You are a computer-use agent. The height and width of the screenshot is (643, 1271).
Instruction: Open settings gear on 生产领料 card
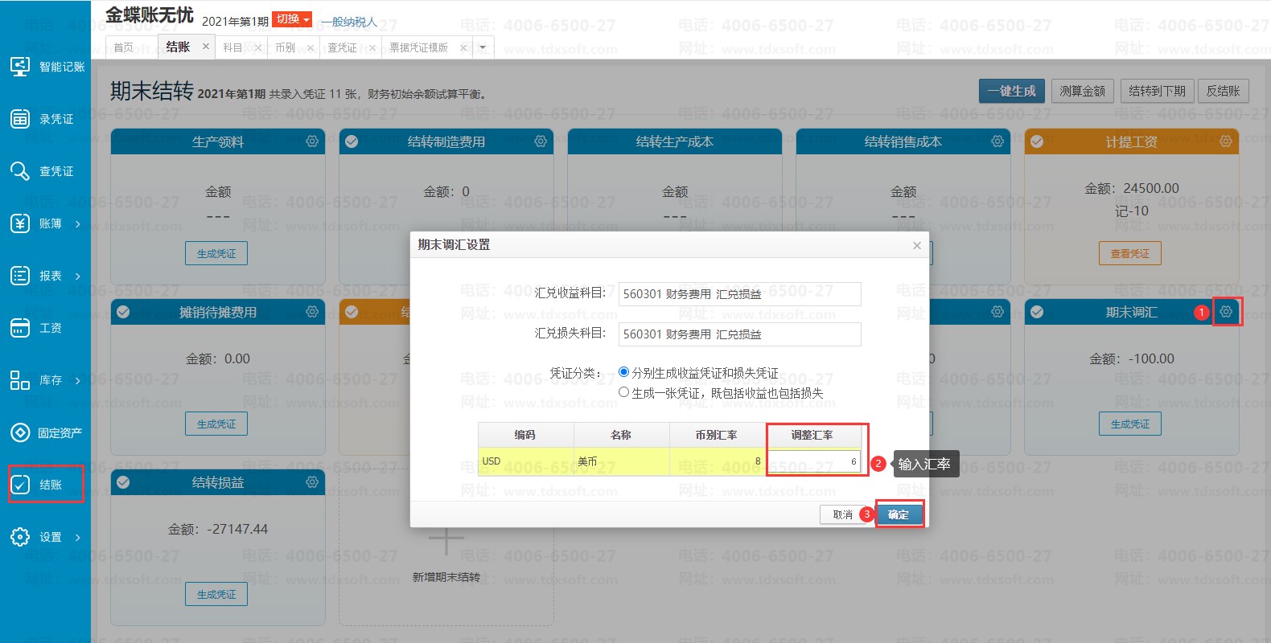point(312,141)
